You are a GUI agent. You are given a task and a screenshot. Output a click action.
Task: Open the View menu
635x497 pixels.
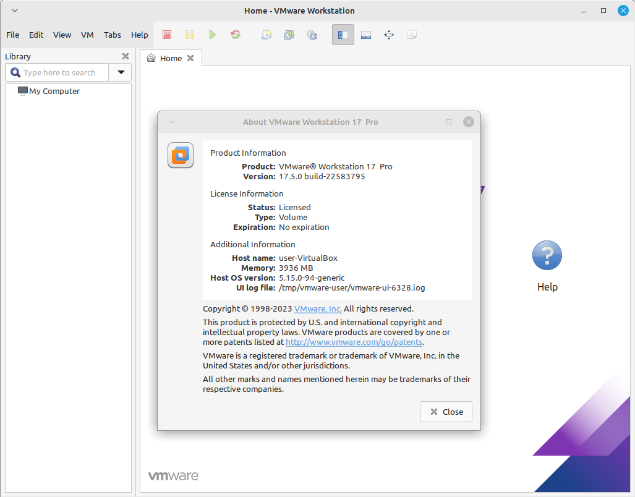click(62, 35)
